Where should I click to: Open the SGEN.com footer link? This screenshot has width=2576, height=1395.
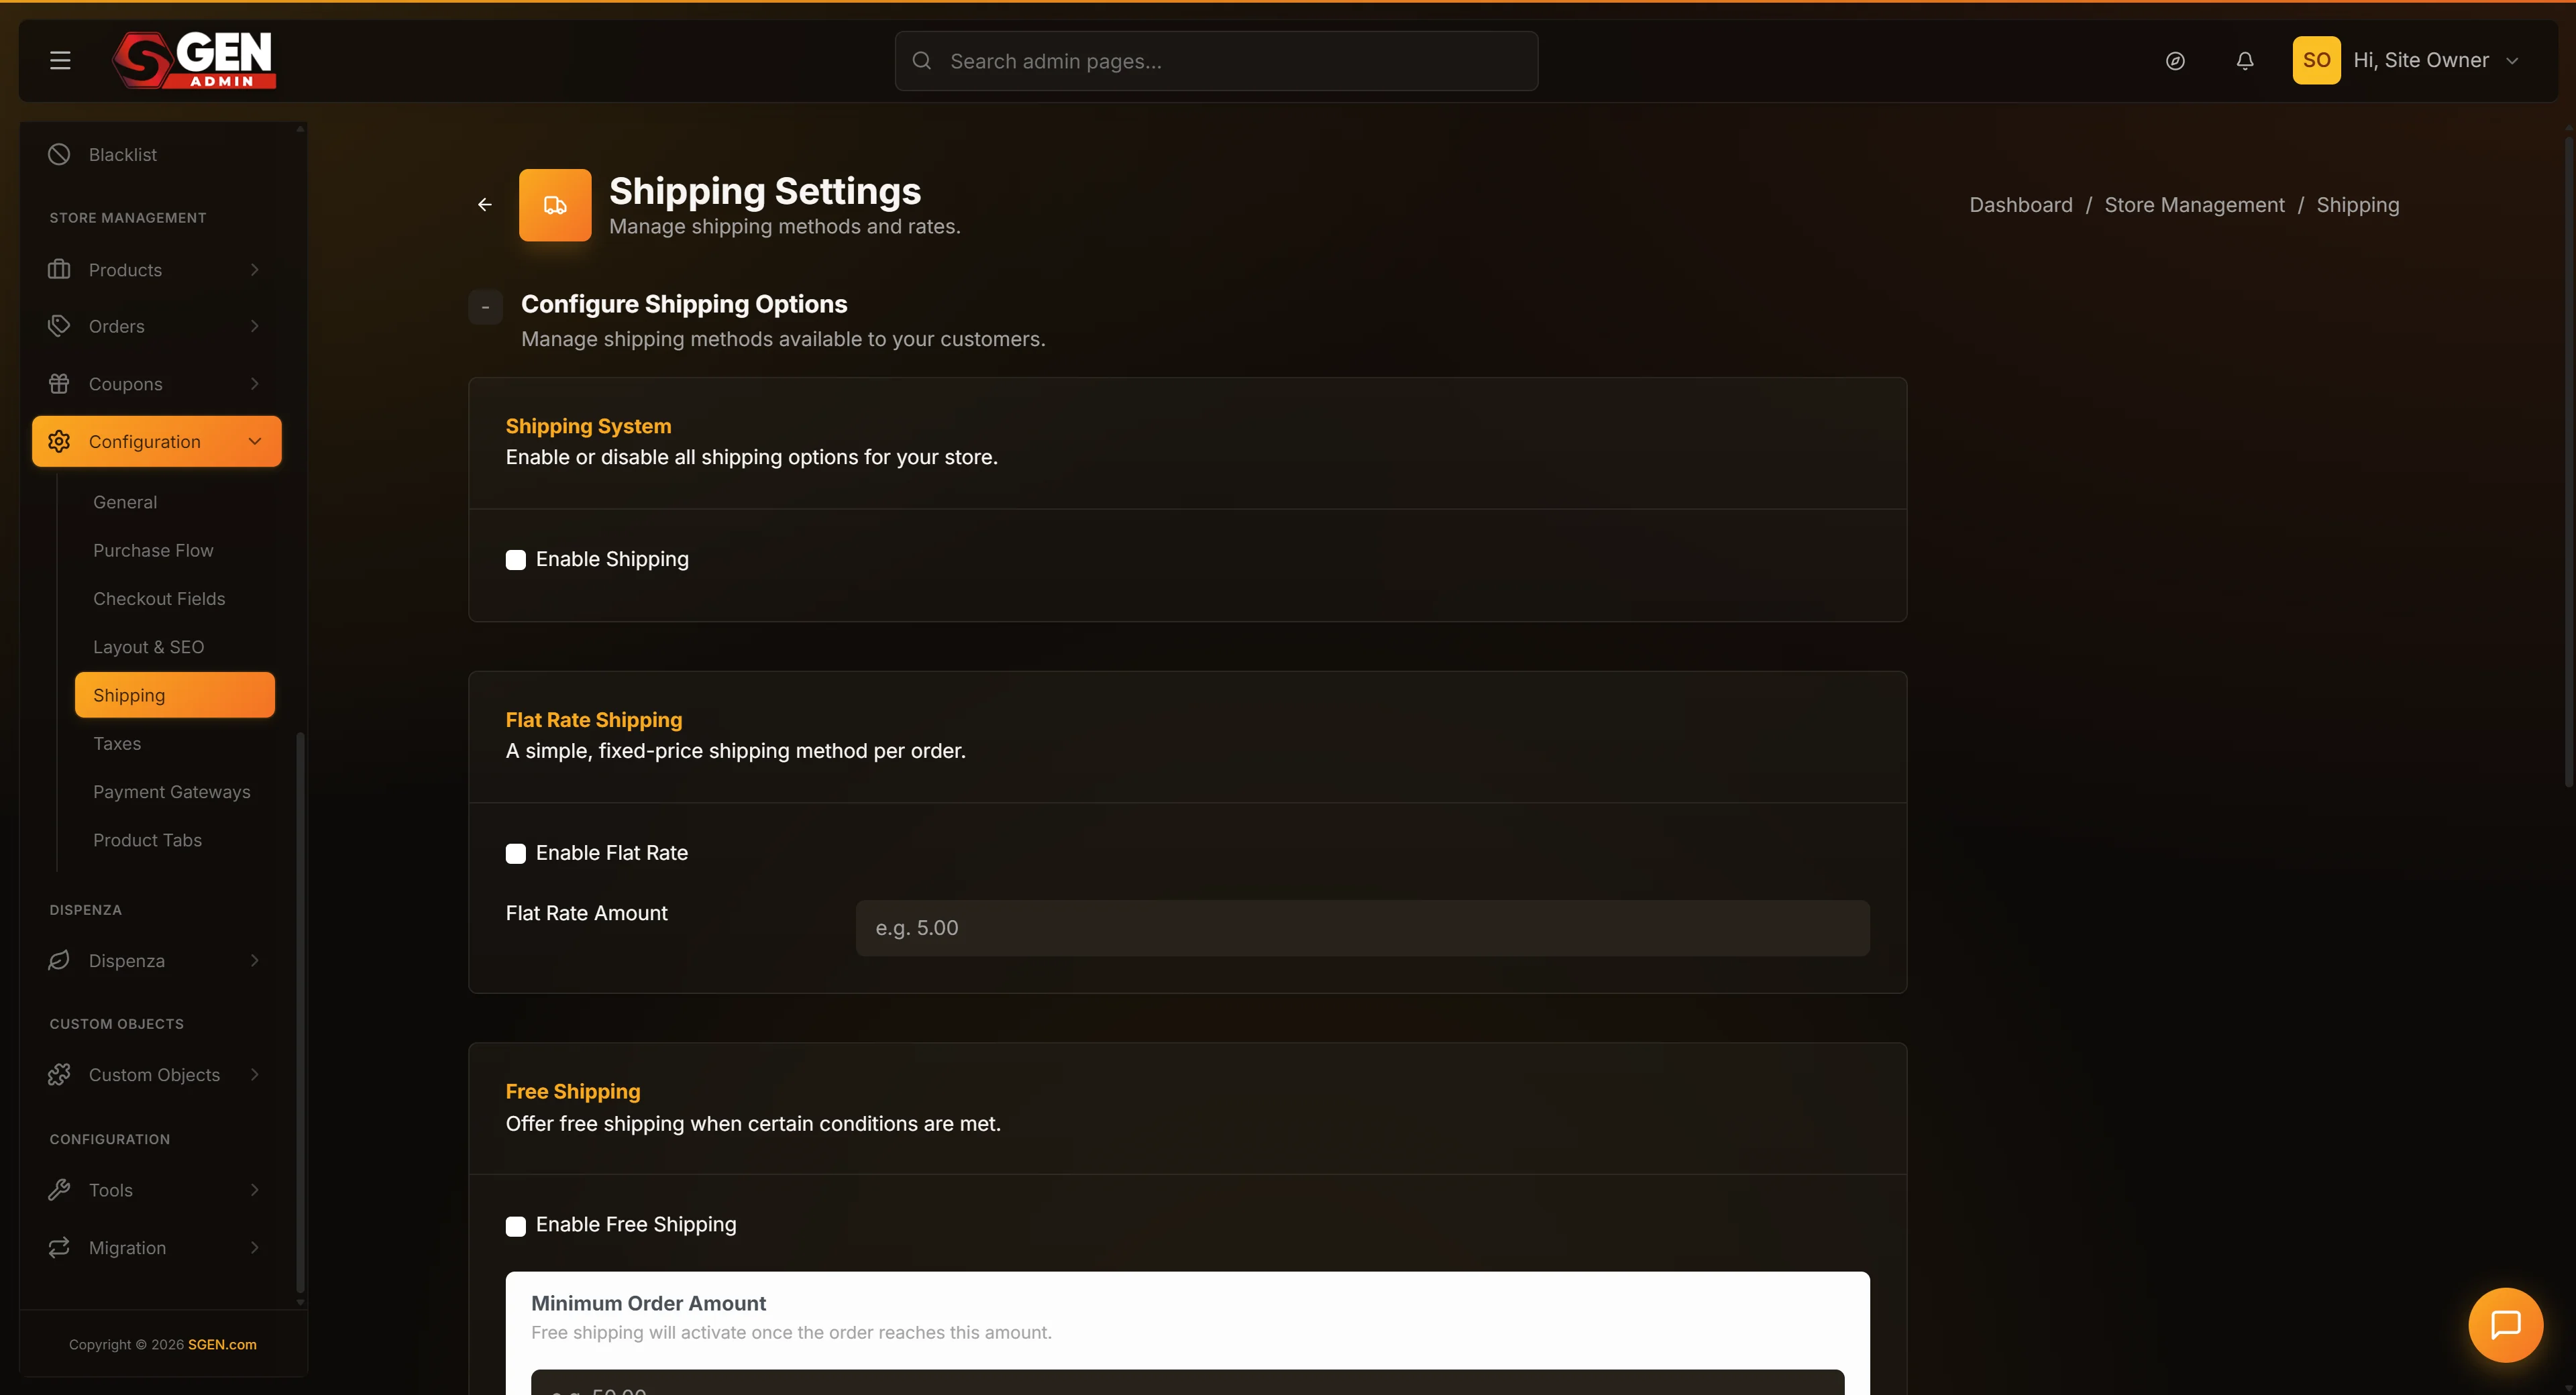coord(222,1345)
